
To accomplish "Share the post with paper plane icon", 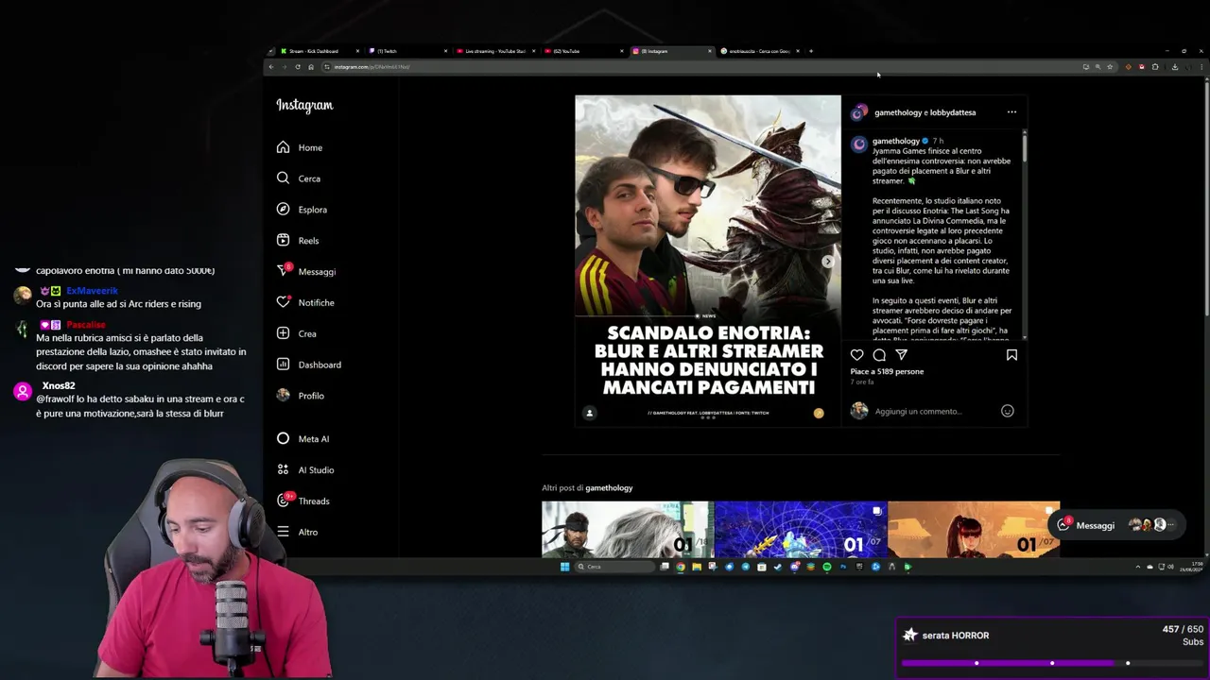I will click(901, 355).
